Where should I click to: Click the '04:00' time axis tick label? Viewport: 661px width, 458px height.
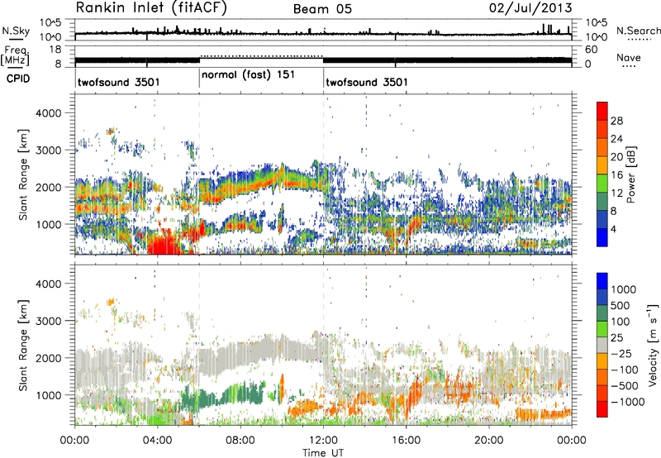click(x=158, y=441)
